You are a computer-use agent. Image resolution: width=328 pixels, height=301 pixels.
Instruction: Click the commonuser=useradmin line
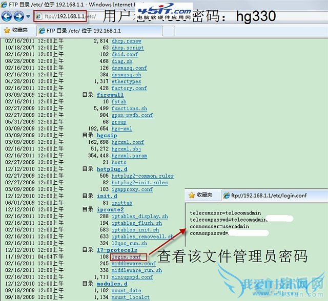(x=219, y=226)
